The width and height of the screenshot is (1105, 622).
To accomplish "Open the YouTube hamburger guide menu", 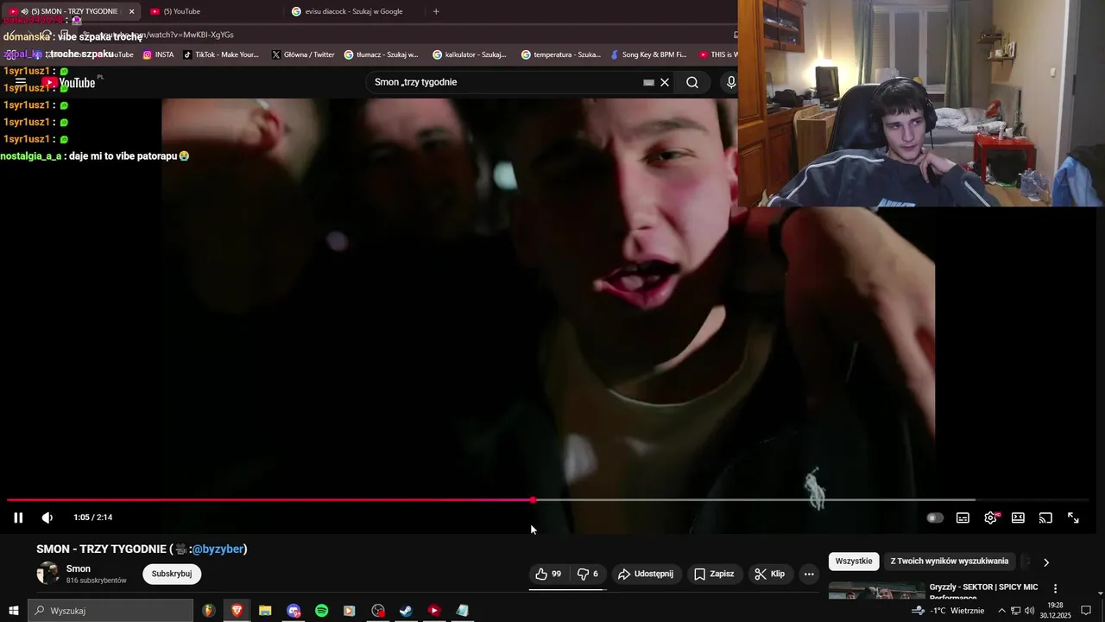I will click(21, 82).
